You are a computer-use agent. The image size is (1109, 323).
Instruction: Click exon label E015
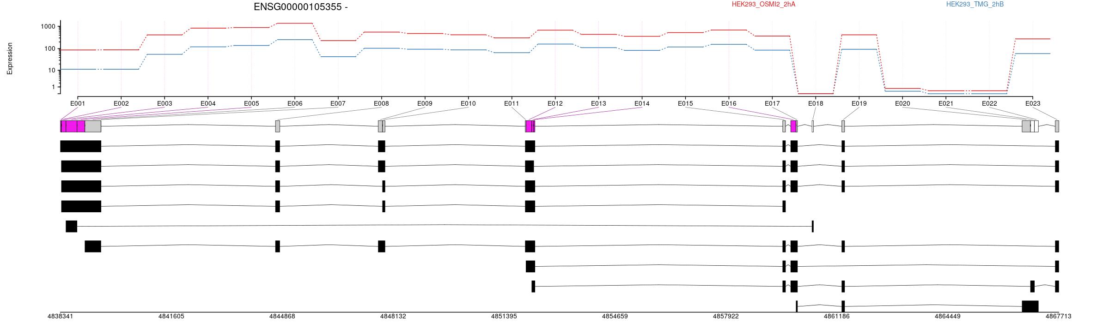point(685,103)
